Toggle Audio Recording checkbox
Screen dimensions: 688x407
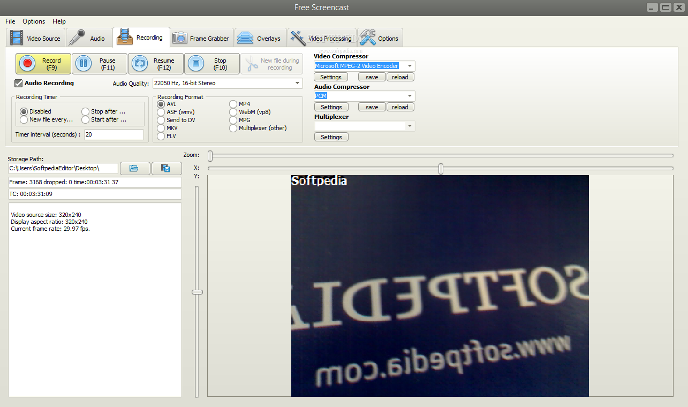point(19,83)
